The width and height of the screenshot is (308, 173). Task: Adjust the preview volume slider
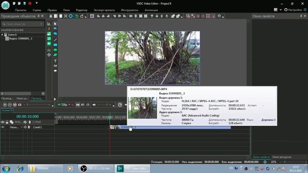pyautogui.click(x=104, y=105)
